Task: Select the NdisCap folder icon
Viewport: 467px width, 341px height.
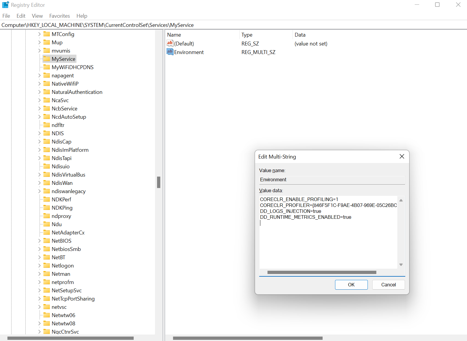Action: (47, 141)
